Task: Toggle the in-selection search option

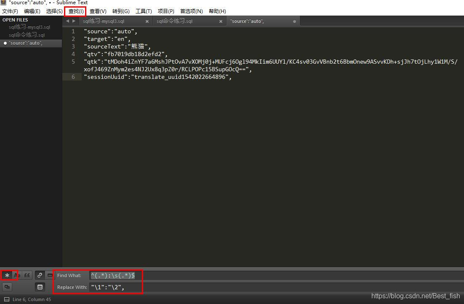Action: coord(50,275)
